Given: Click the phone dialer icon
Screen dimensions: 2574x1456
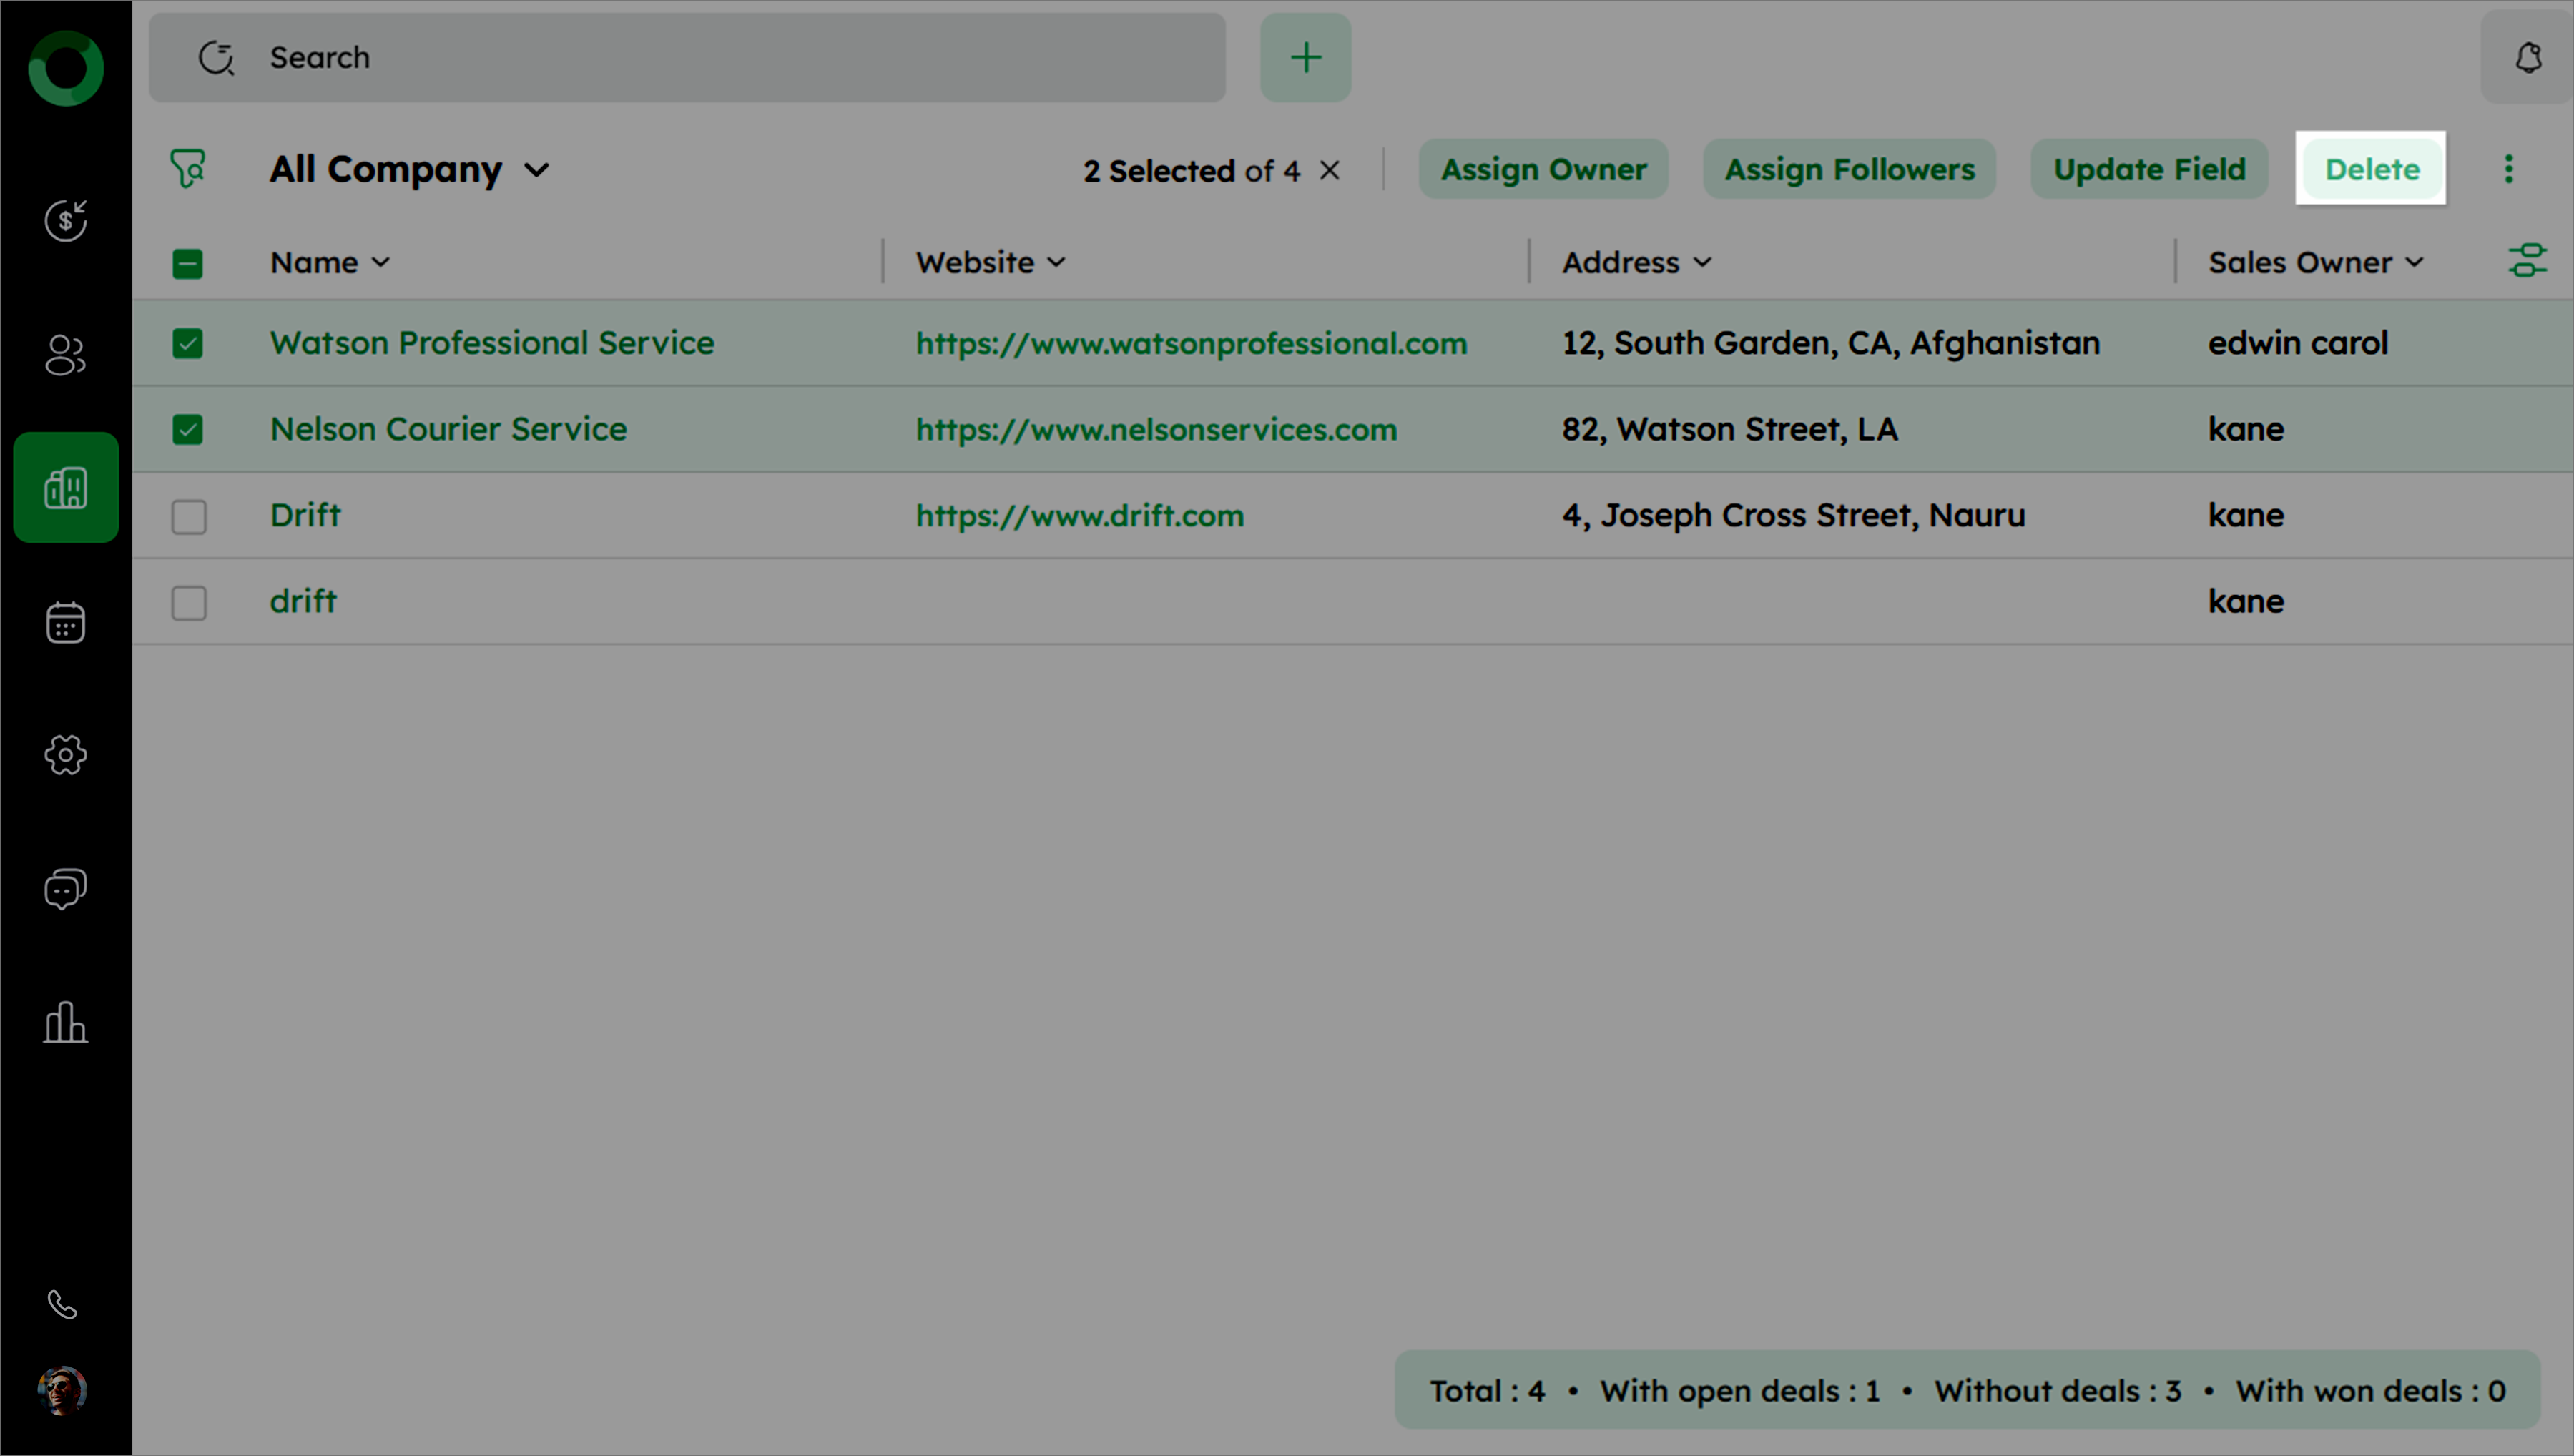Looking at the screenshot, I should click(62, 1304).
